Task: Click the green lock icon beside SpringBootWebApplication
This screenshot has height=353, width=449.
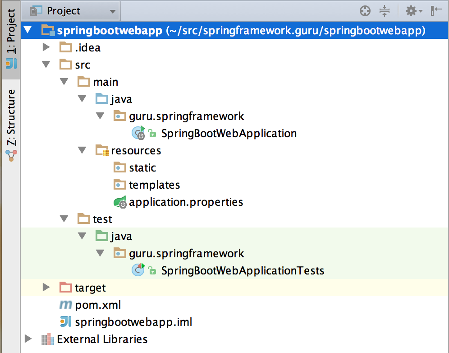Action: click(152, 134)
